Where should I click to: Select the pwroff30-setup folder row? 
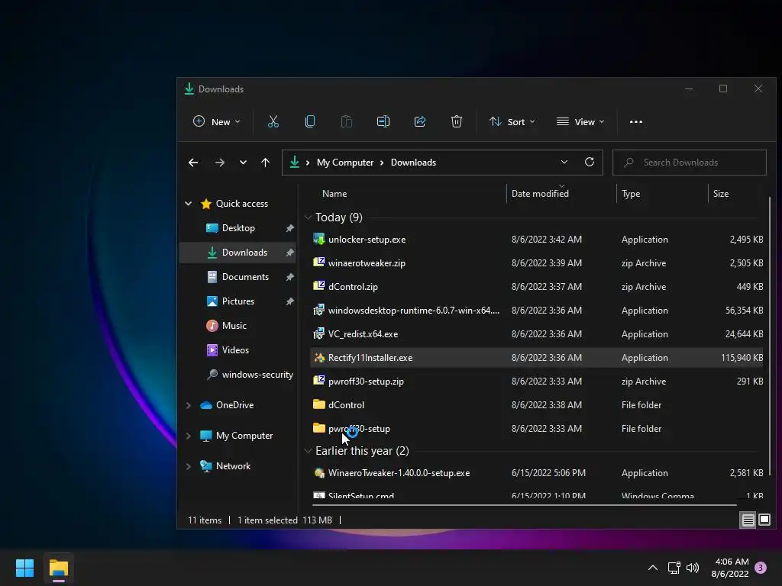coord(537,429)
